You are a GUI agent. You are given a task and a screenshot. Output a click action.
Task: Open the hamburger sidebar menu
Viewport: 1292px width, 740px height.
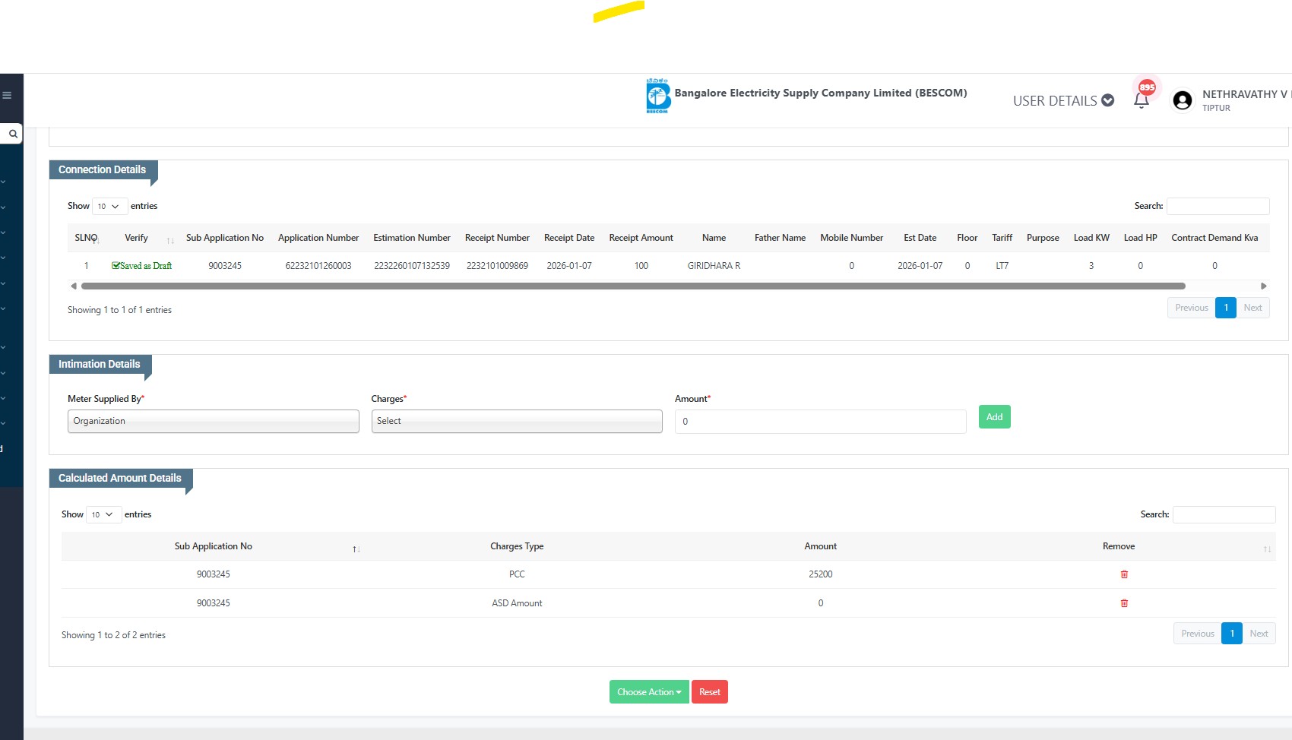click(x=7, y=96)
